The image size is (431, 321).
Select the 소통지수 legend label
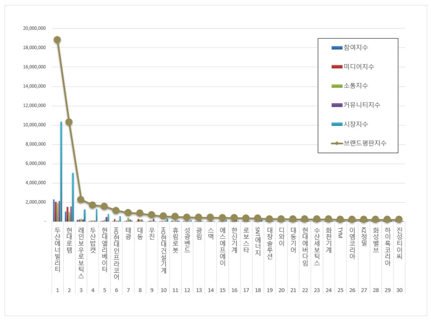click(356, 86)
